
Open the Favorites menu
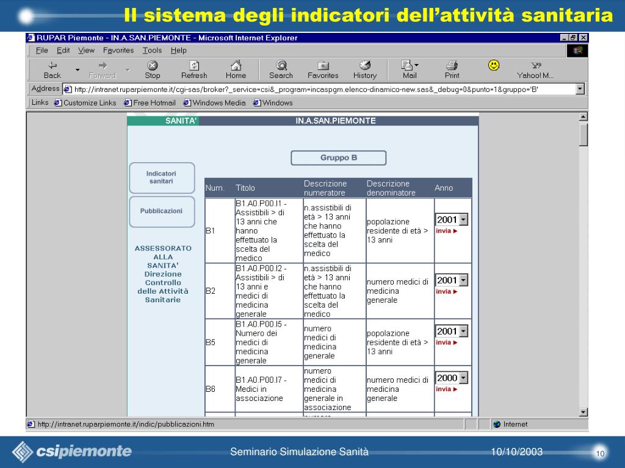tap(118, 51)
